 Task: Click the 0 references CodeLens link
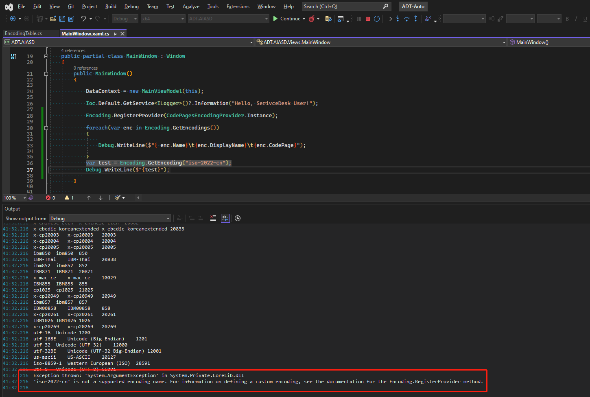85,68
